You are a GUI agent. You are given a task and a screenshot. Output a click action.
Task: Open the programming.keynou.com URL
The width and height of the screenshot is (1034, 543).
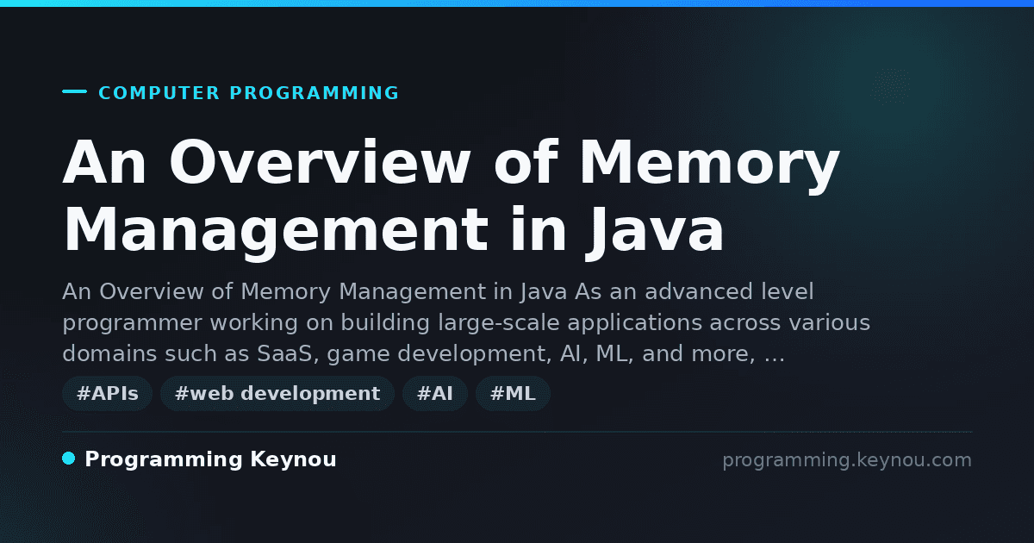[847, 460]
